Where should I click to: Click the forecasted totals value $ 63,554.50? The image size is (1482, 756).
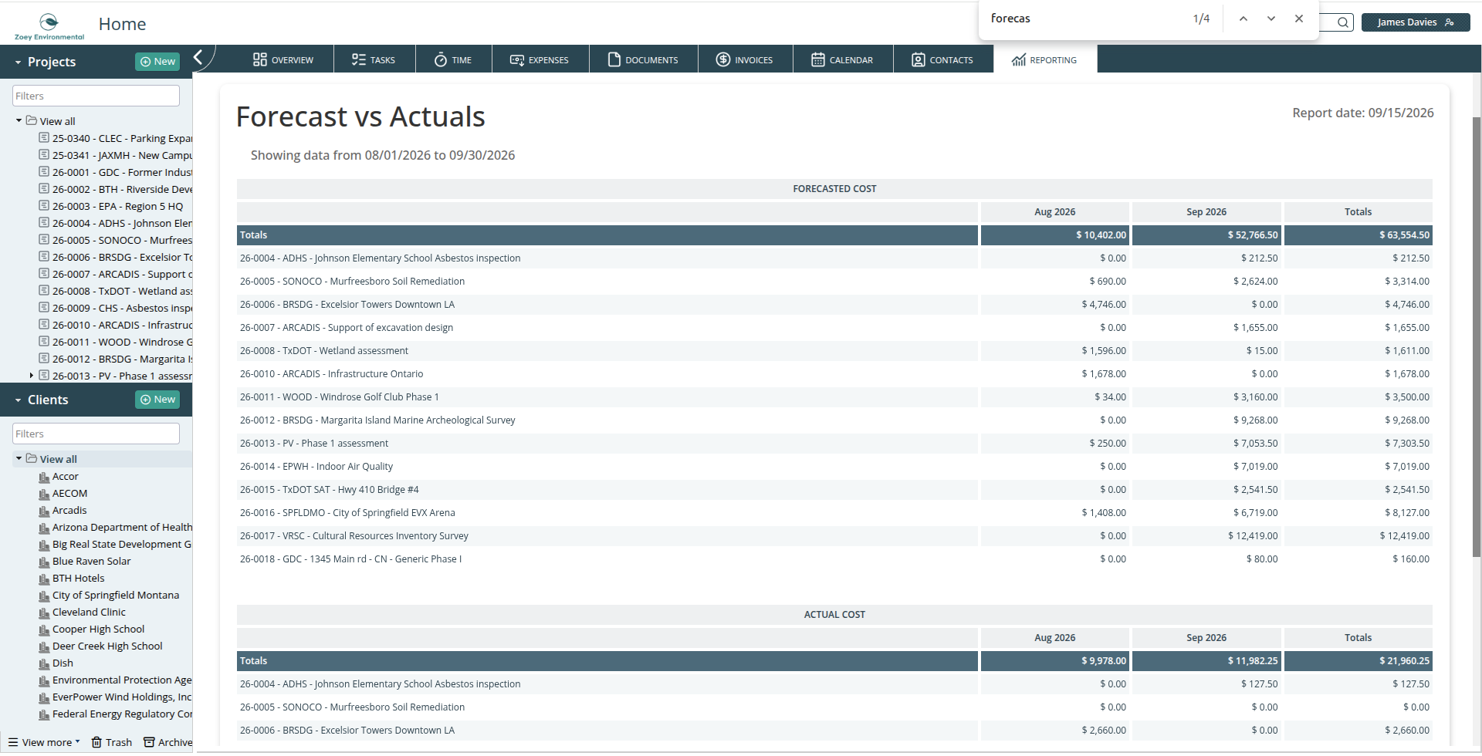(1404, 235)
